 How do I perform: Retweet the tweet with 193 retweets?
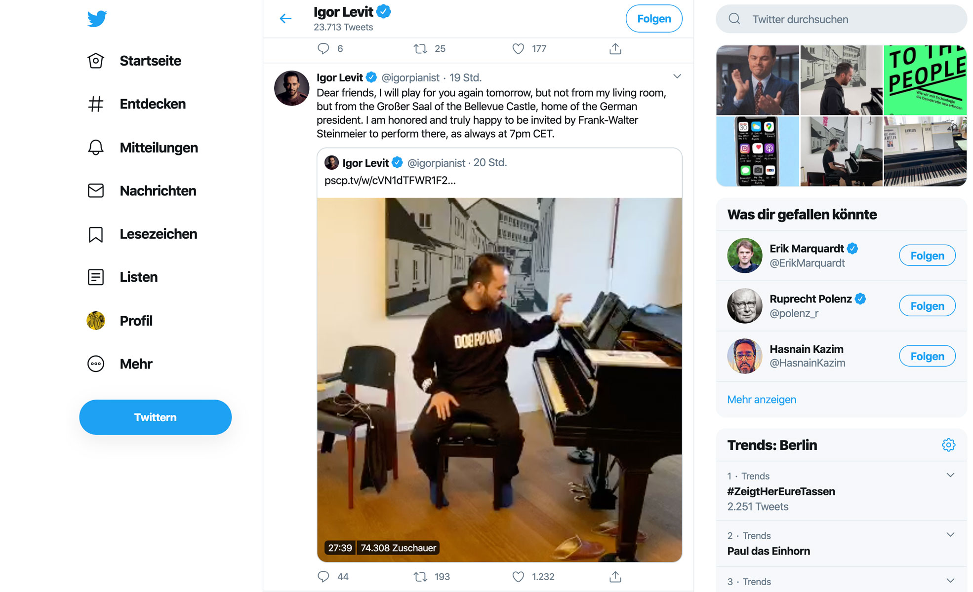coord(420,577)
